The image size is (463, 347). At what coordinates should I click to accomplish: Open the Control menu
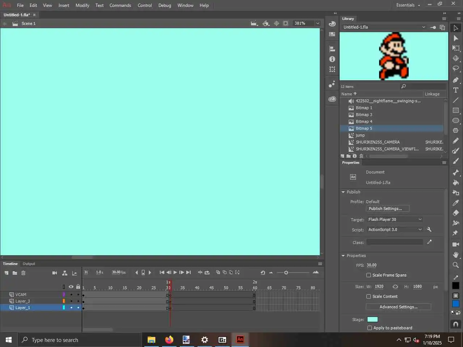pos(145,5)
